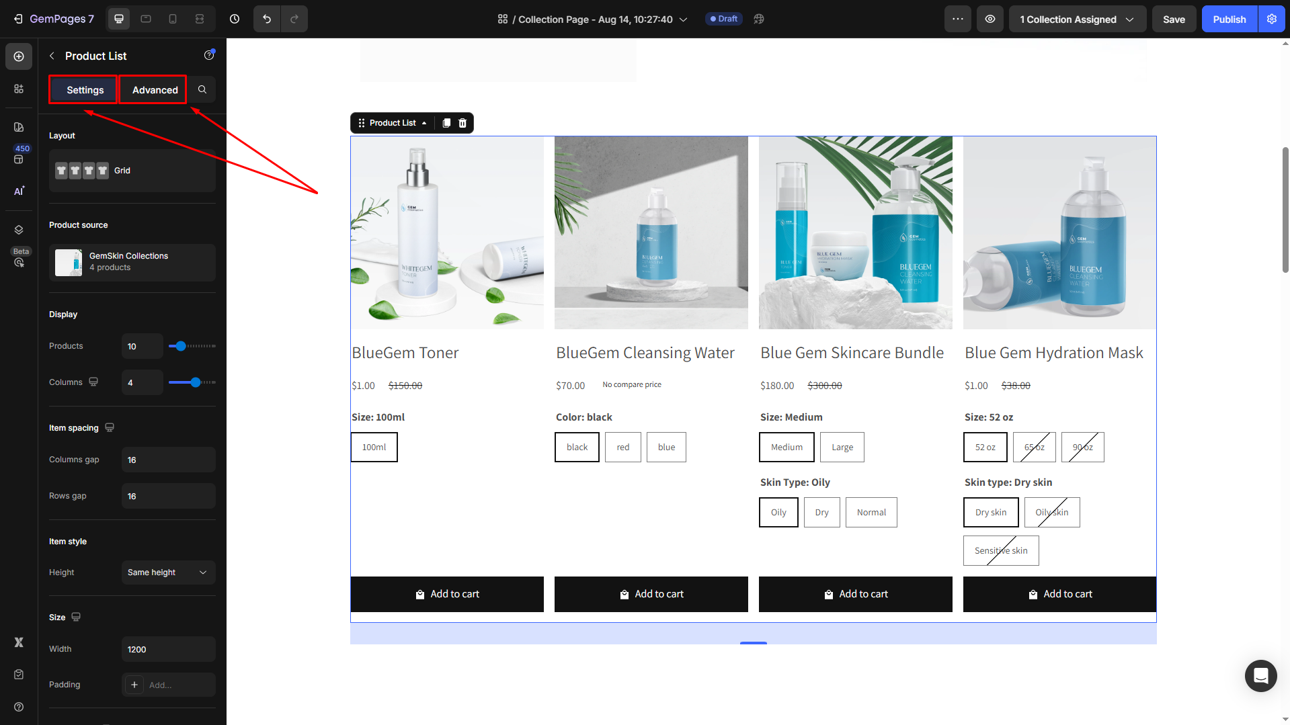Open the chat support bubble

[1260, 675]
